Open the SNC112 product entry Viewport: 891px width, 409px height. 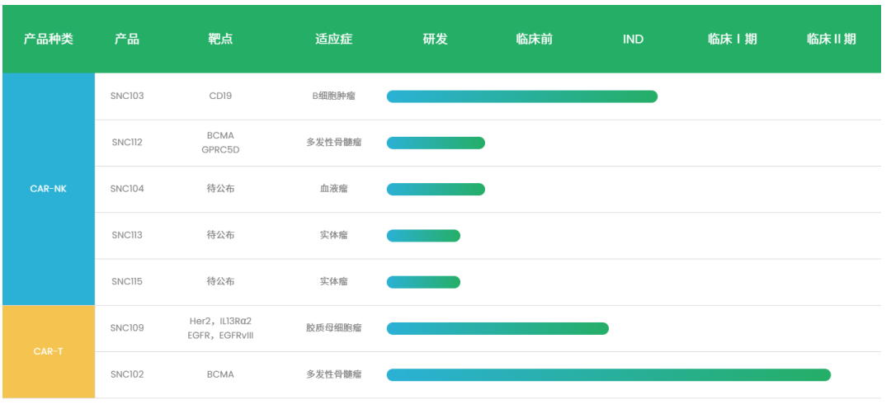click(127, 142)
